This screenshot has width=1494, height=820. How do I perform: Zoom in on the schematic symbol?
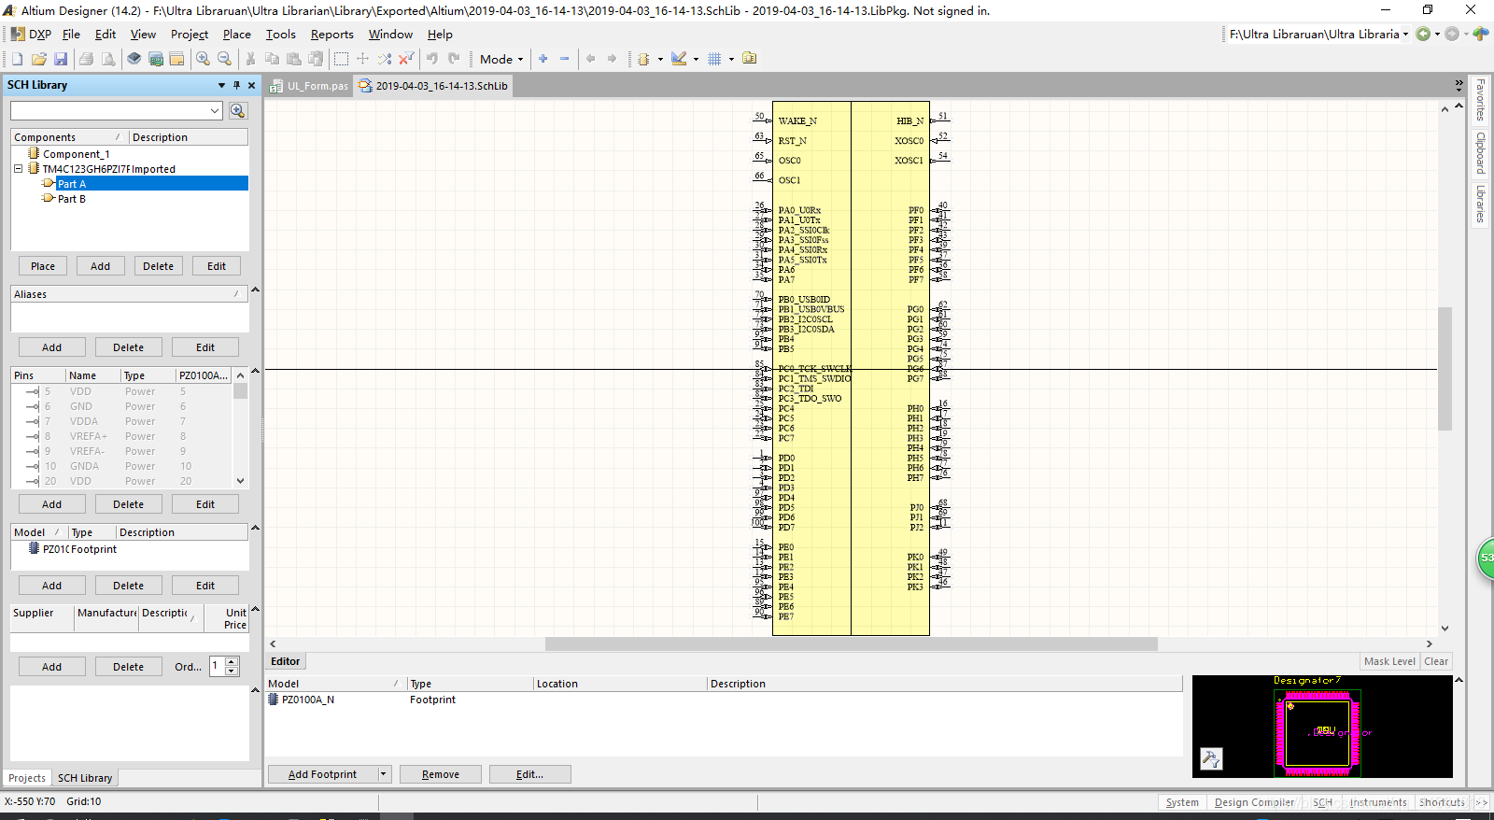tap(203, 59)
